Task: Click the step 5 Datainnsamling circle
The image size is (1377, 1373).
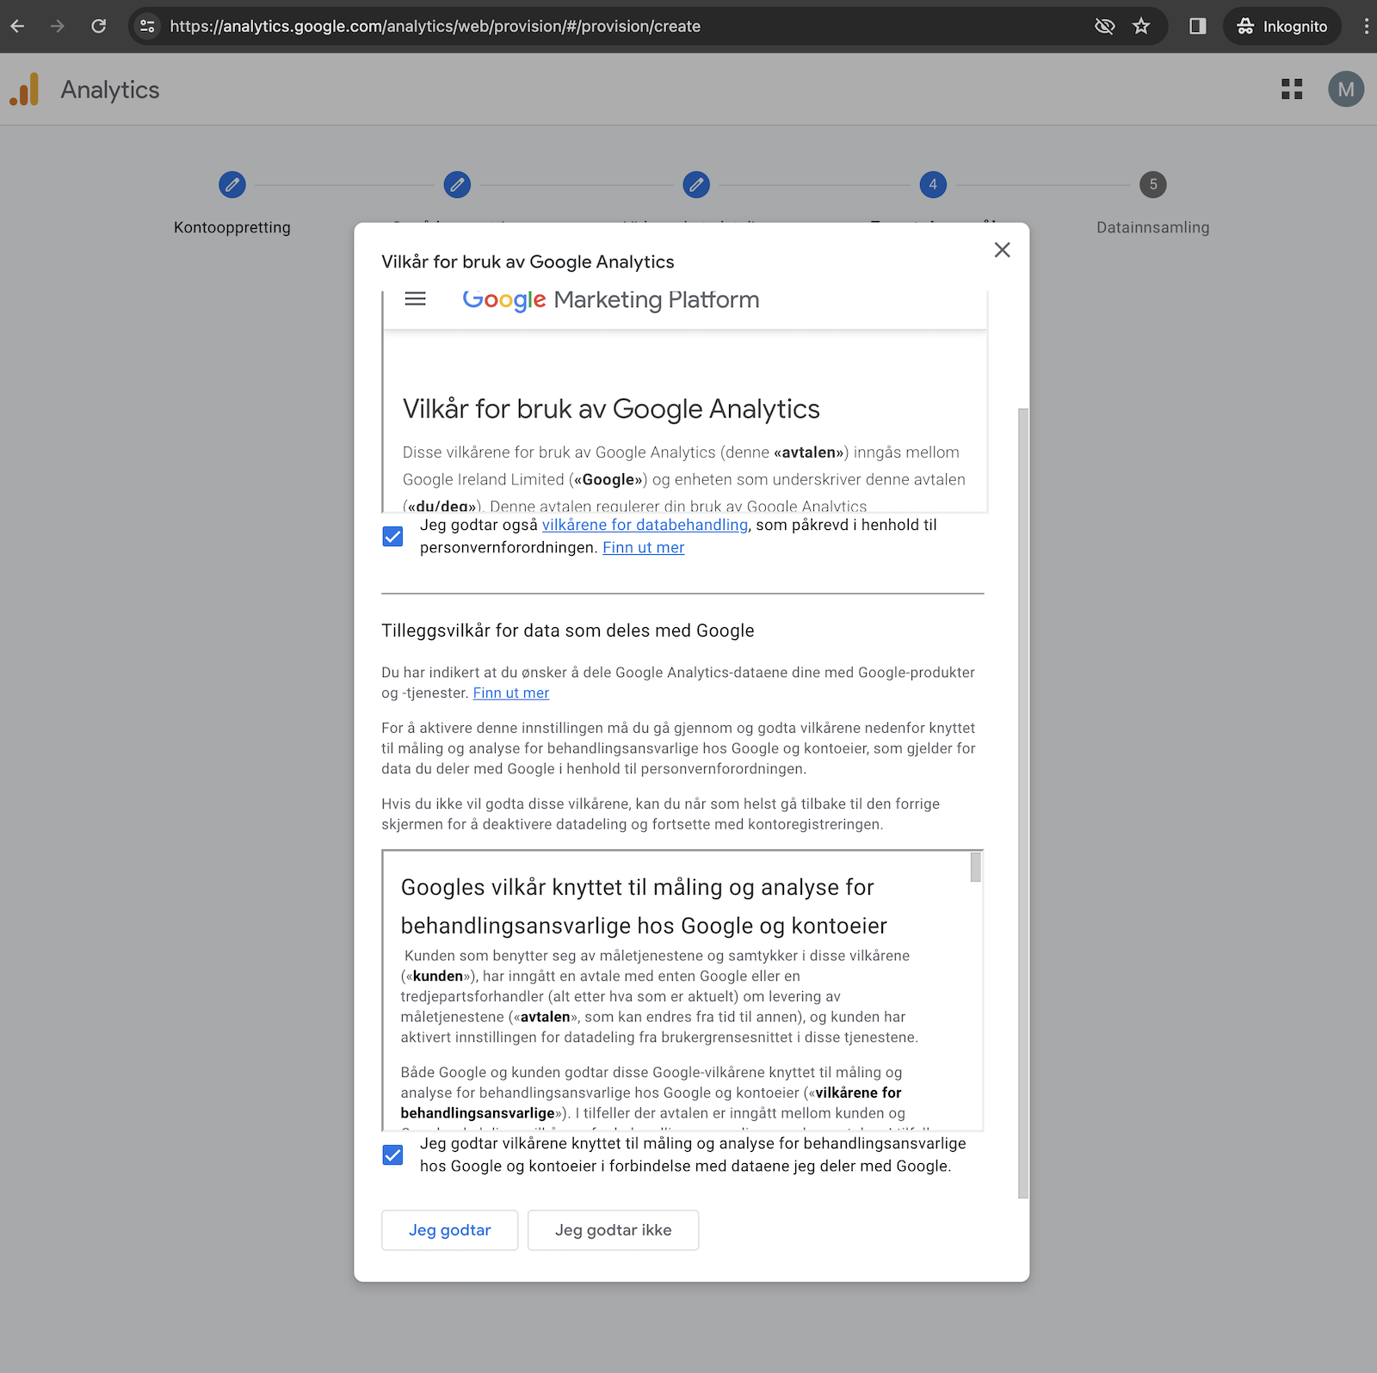Action: click(x=1153, y=184)
